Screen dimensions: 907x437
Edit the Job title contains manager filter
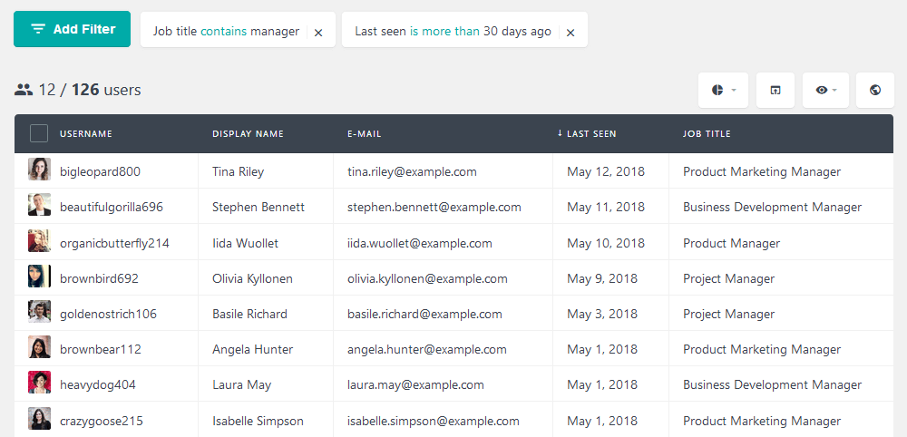pos(226,31)
